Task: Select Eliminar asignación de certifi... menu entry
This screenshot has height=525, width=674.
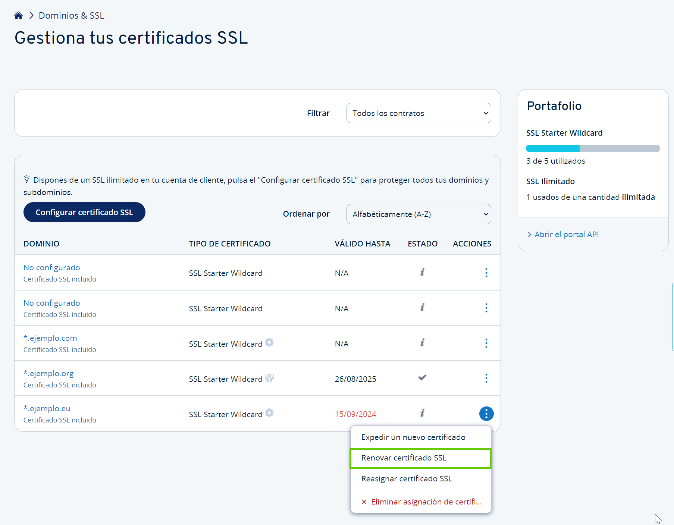Action: (x=421, y=502)
